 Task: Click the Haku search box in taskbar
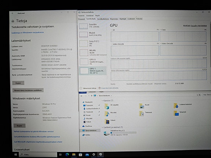coord(38,154)
